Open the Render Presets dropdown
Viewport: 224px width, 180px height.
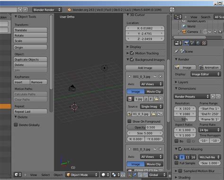coord(192,96)
